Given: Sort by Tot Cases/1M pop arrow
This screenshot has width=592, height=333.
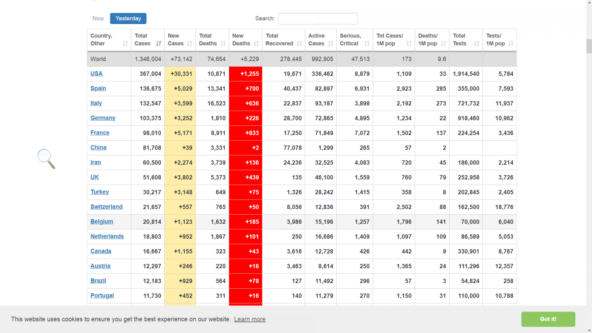Looking at the screenshot, I should click(409, 44).
